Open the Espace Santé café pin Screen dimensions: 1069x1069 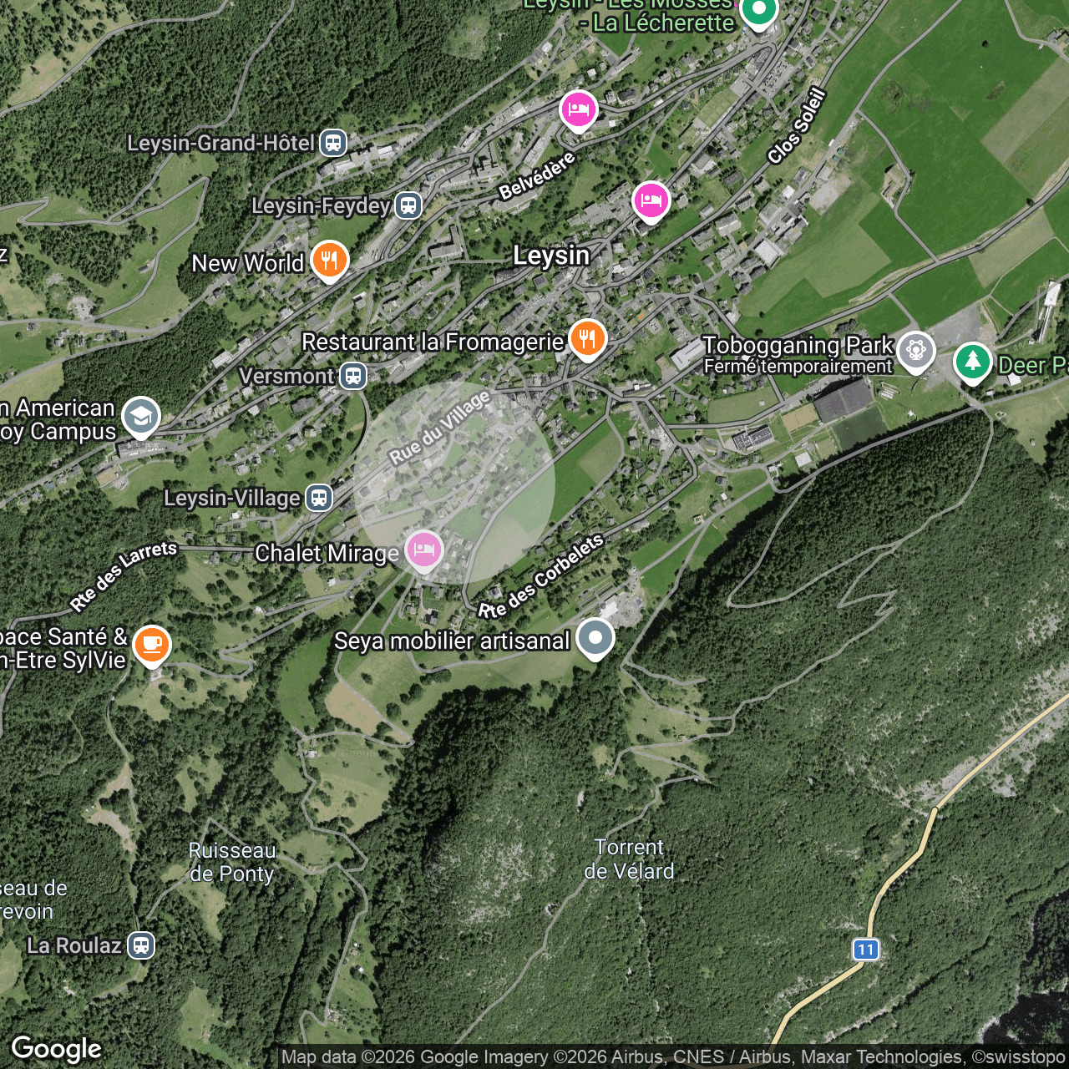pos(152,645)
